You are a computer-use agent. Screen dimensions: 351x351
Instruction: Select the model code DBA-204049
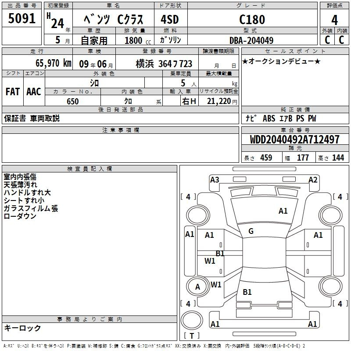click(251, 40)
